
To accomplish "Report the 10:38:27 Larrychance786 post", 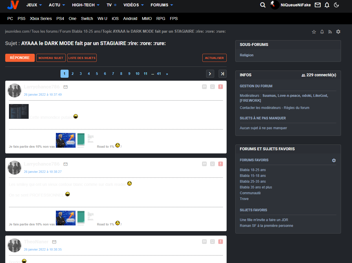I will point(221,164).
